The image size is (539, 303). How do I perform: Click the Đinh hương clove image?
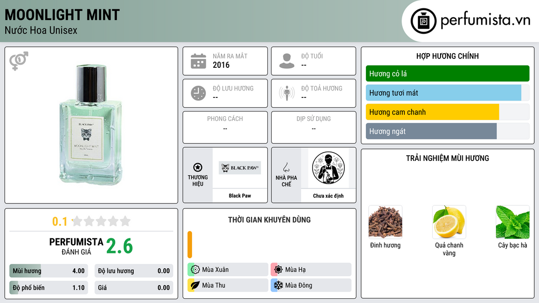click(x=385, y=222)
